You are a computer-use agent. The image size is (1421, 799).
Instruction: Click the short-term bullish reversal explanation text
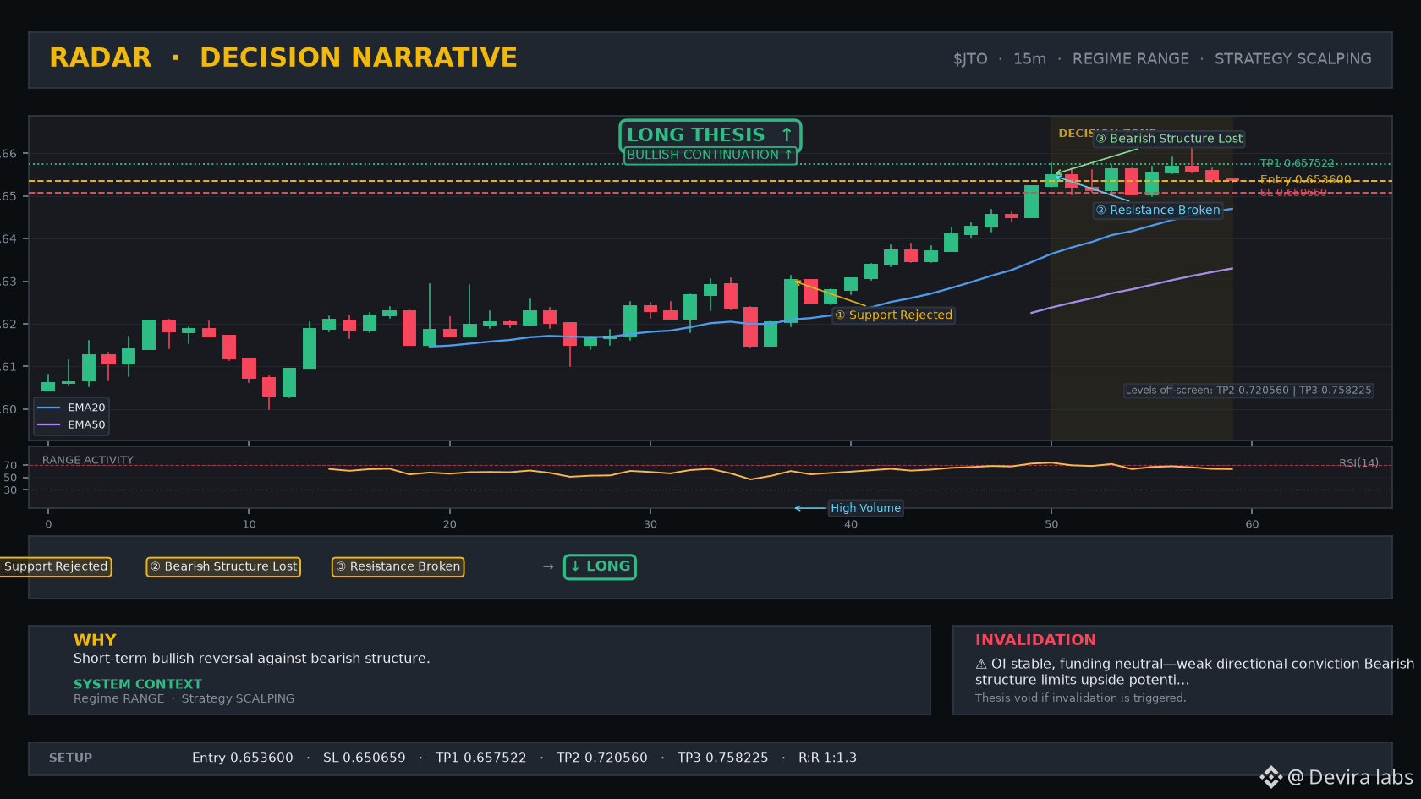(x=251, y=659)
